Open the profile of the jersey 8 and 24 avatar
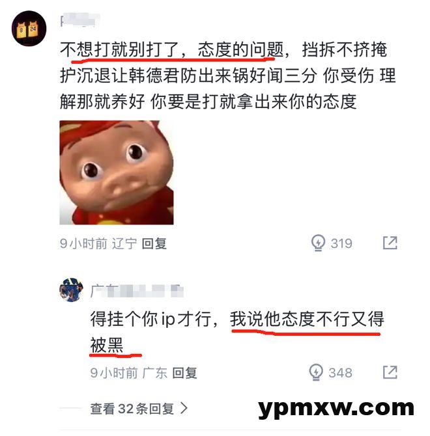This screenshot has width=430, height=436. pos(29,29)
